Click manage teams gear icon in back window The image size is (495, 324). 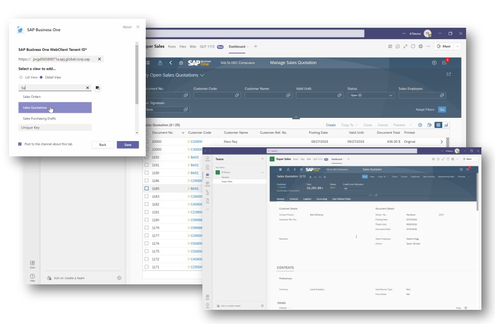pos(119,278)
